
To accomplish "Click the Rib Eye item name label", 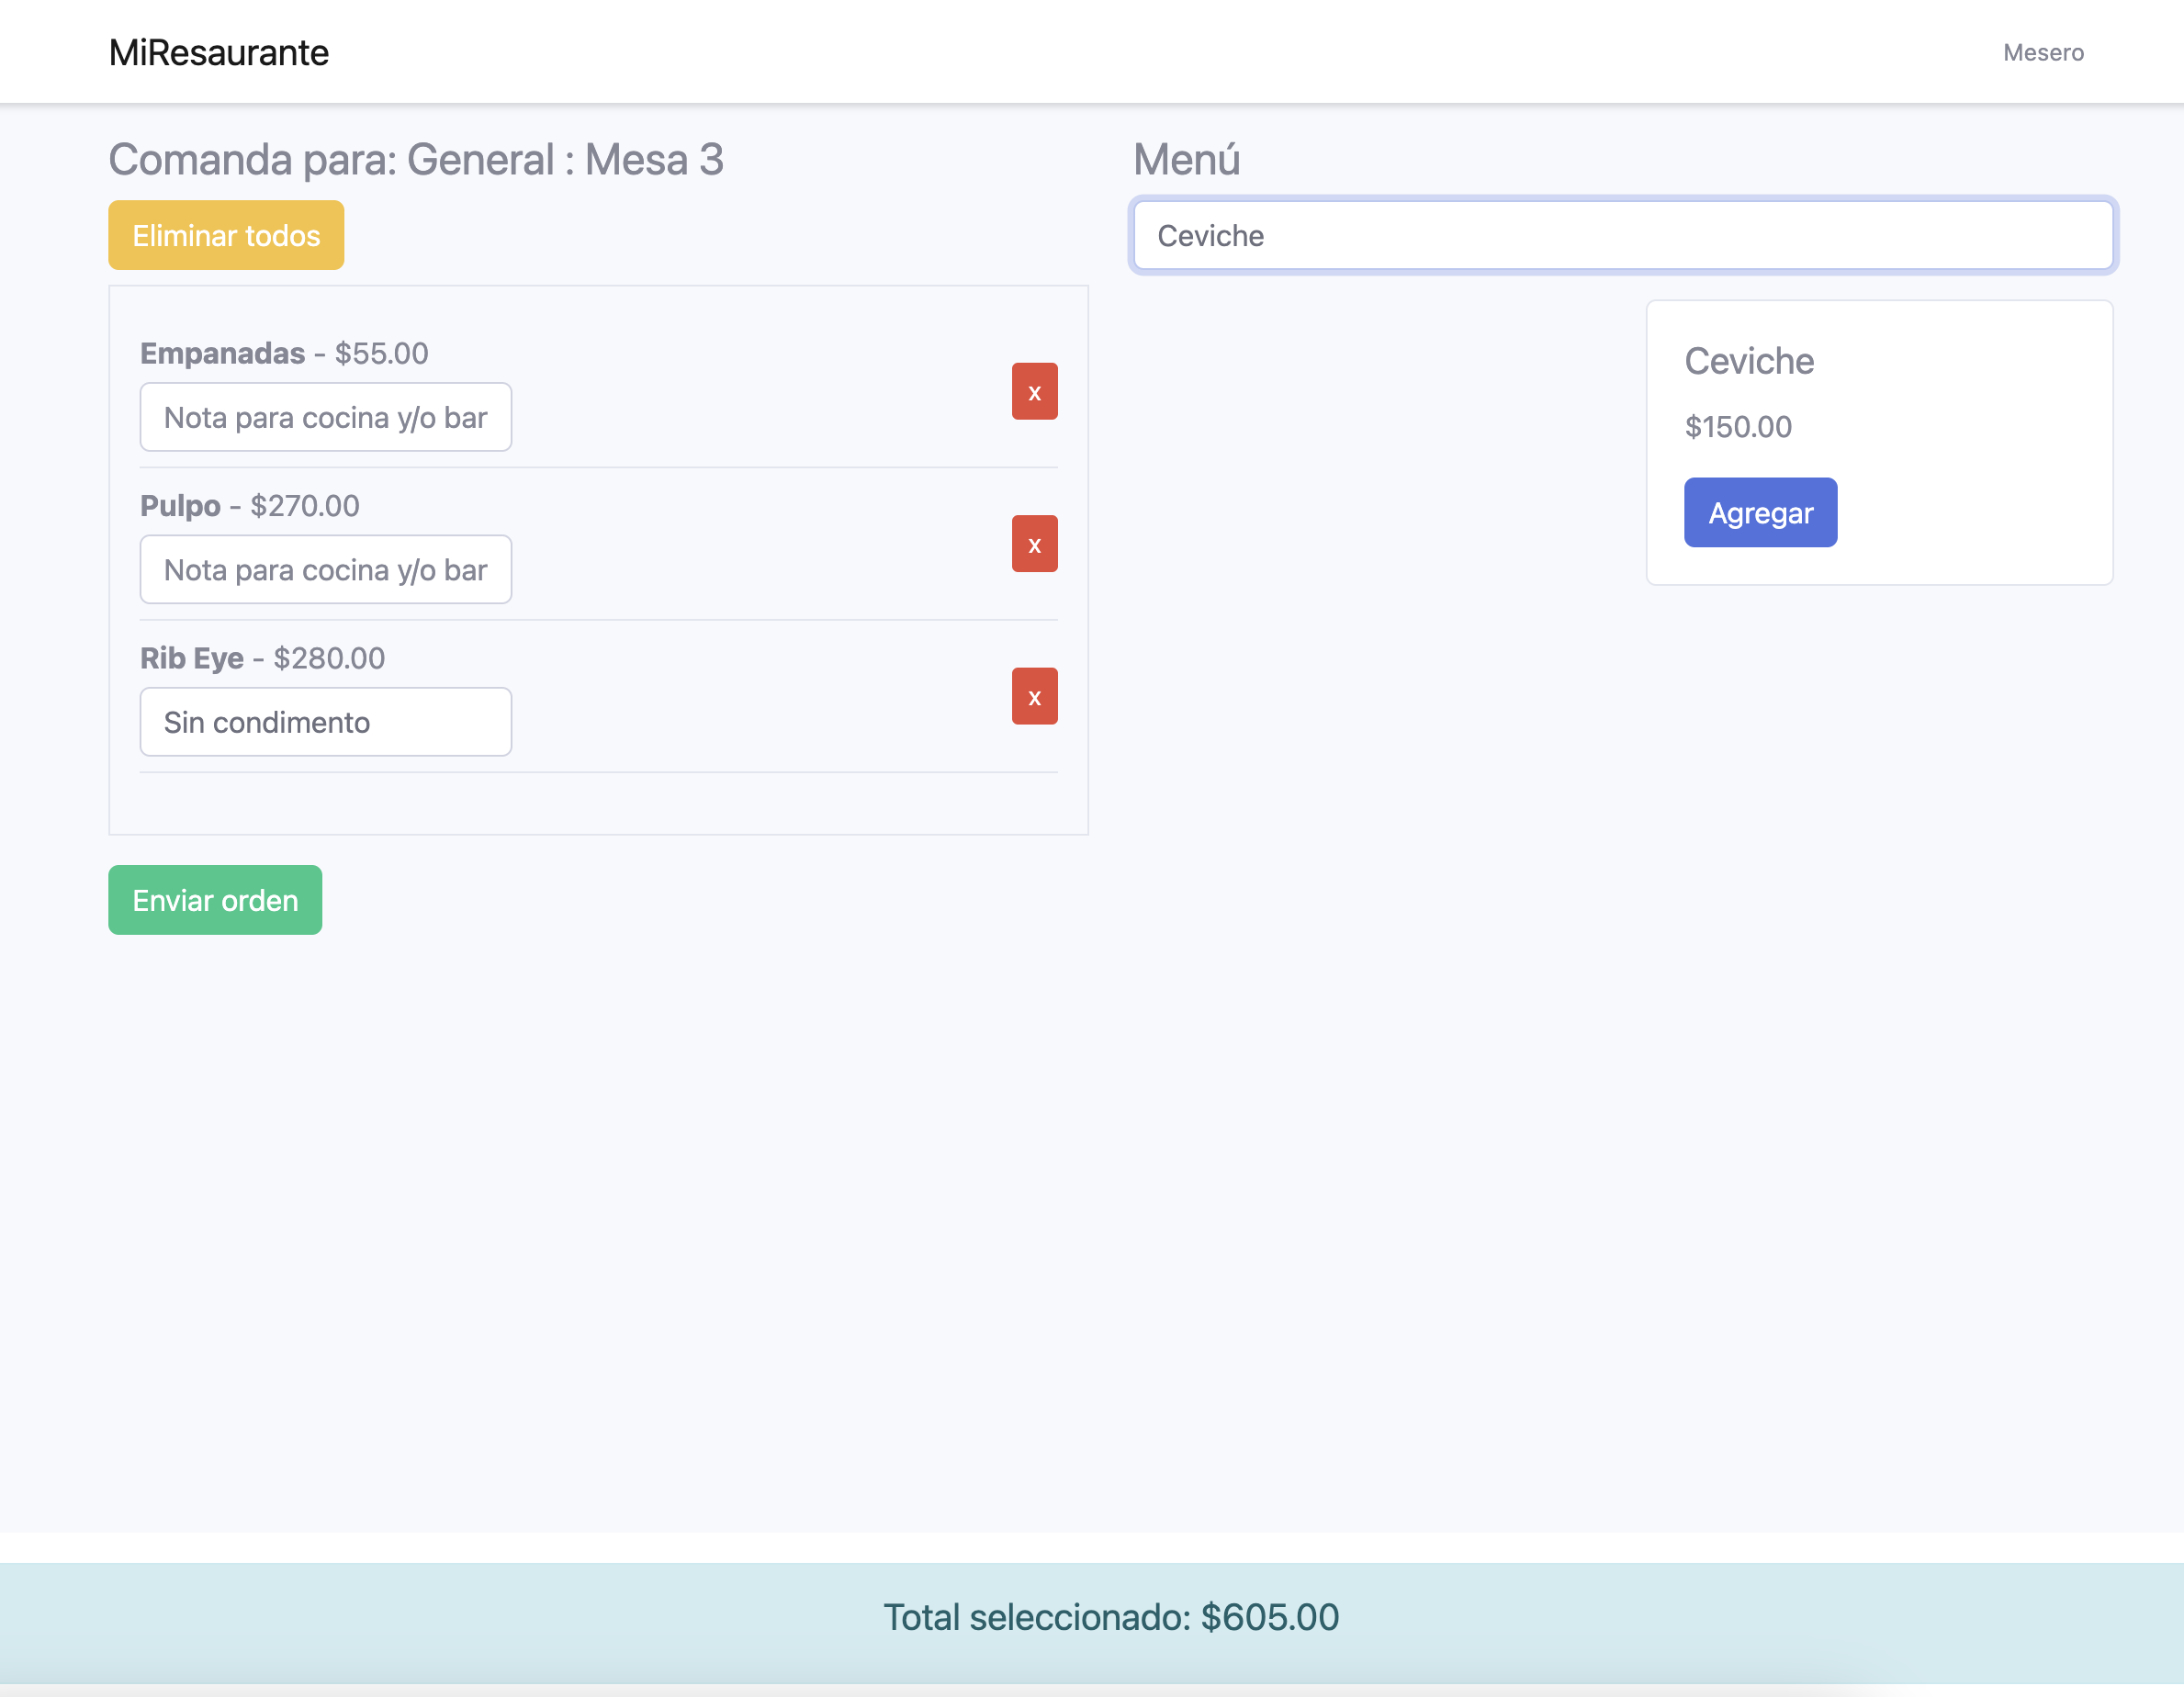I will pyautogui.click(x=191, y=658).
